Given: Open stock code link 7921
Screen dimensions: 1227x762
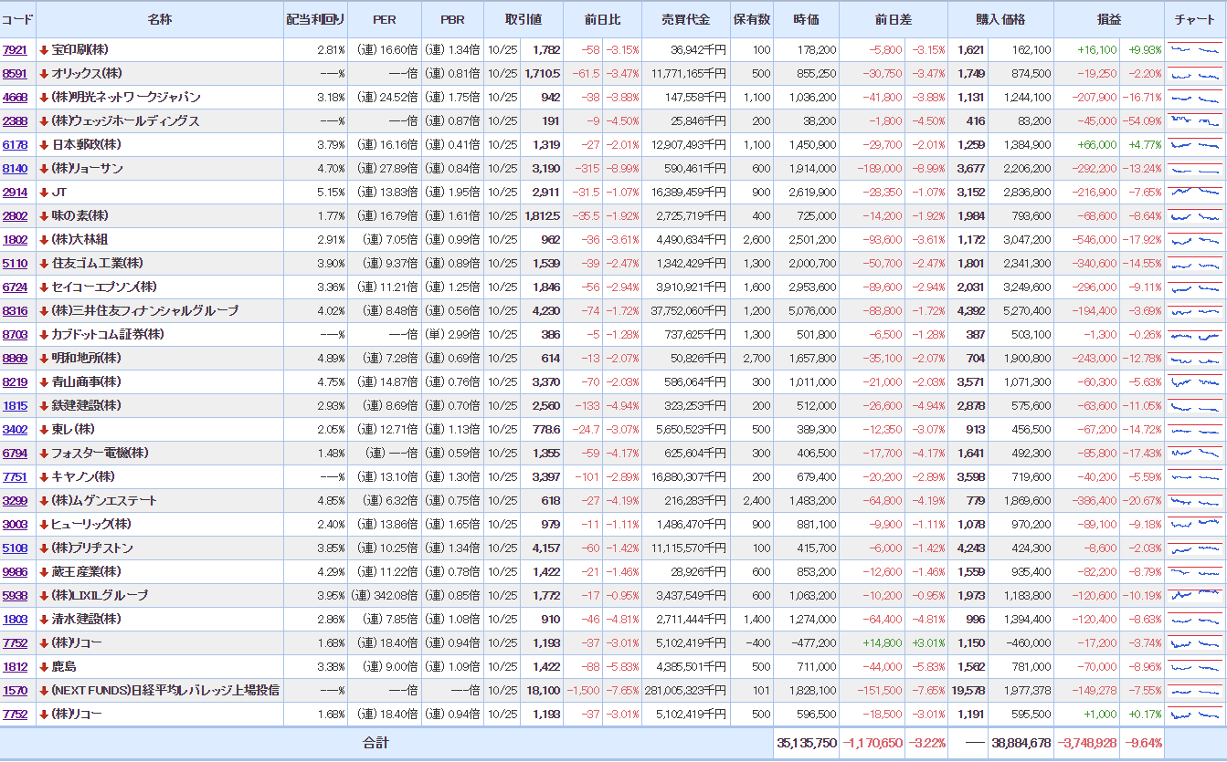Looking at the screenshot, I should click(x=15, y=50).
